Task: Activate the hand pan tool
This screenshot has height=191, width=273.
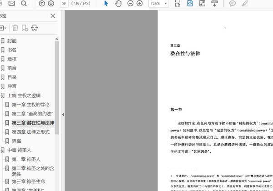Action: [x=118, y=4]
